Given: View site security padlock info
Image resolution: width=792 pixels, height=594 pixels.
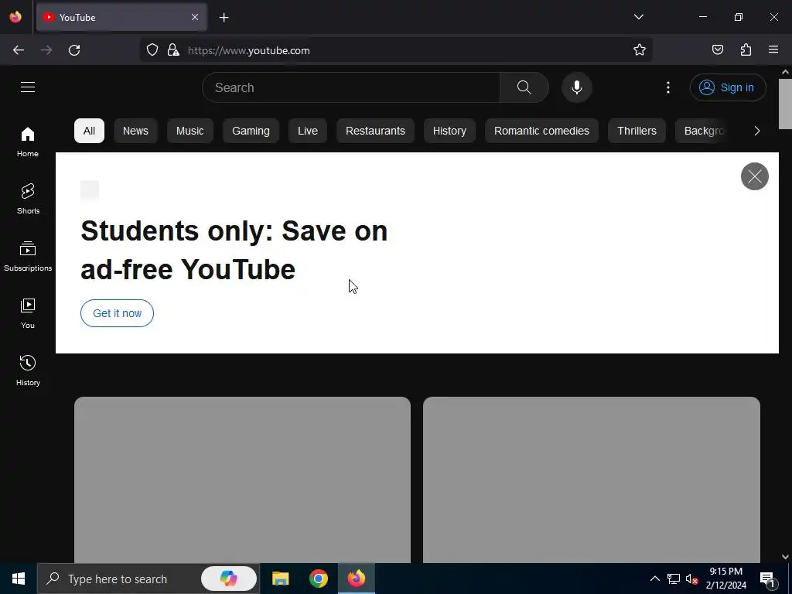Looking at the screenshot, I should [173, 50].
